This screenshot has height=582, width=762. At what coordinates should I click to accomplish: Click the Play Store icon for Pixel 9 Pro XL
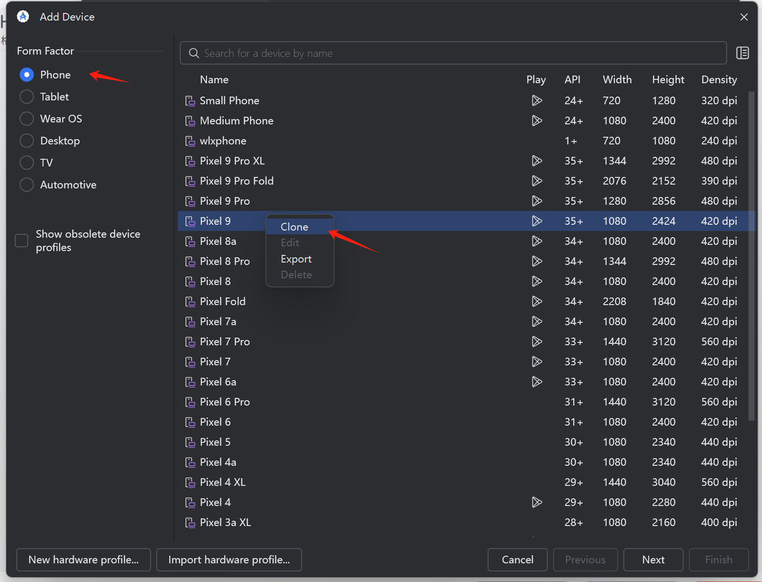[537, 161]
